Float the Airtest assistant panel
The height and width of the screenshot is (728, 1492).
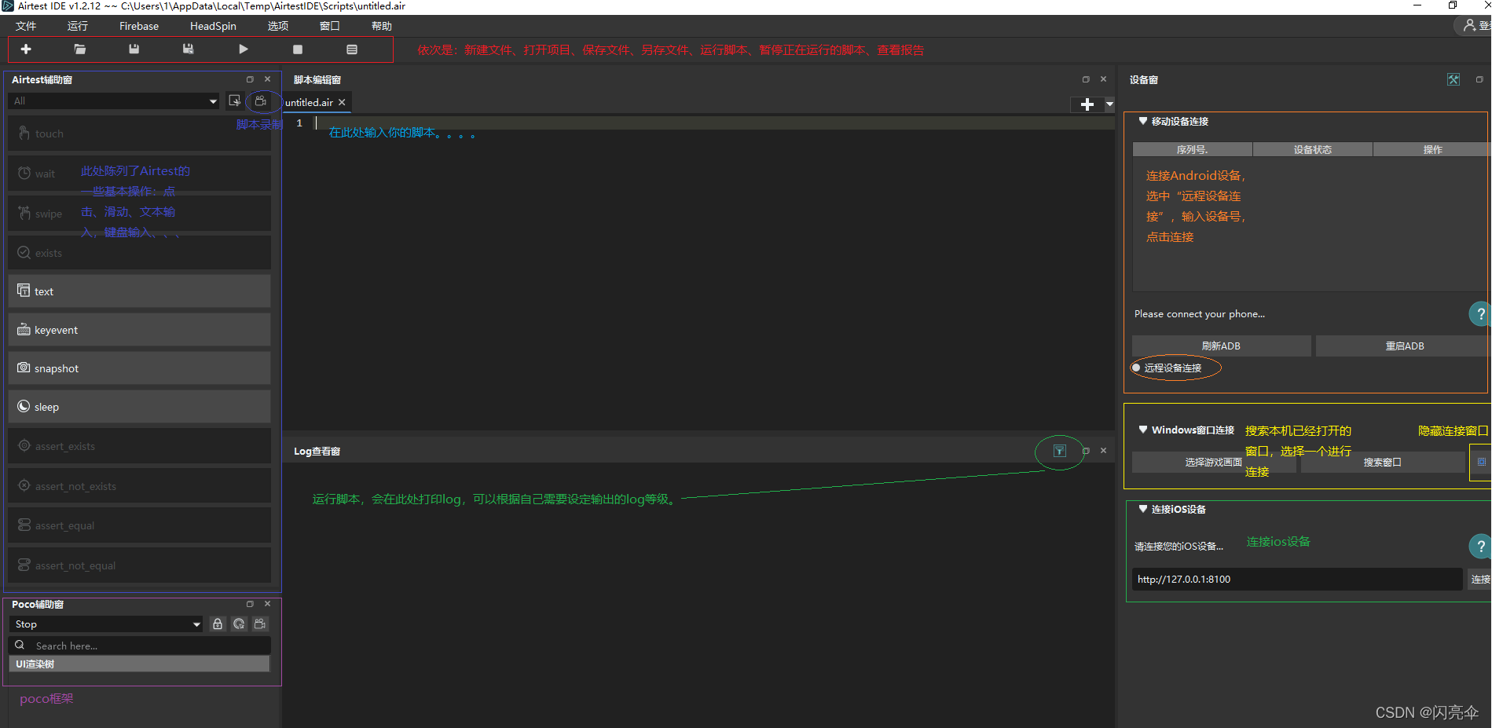click(x=250, y=79)
